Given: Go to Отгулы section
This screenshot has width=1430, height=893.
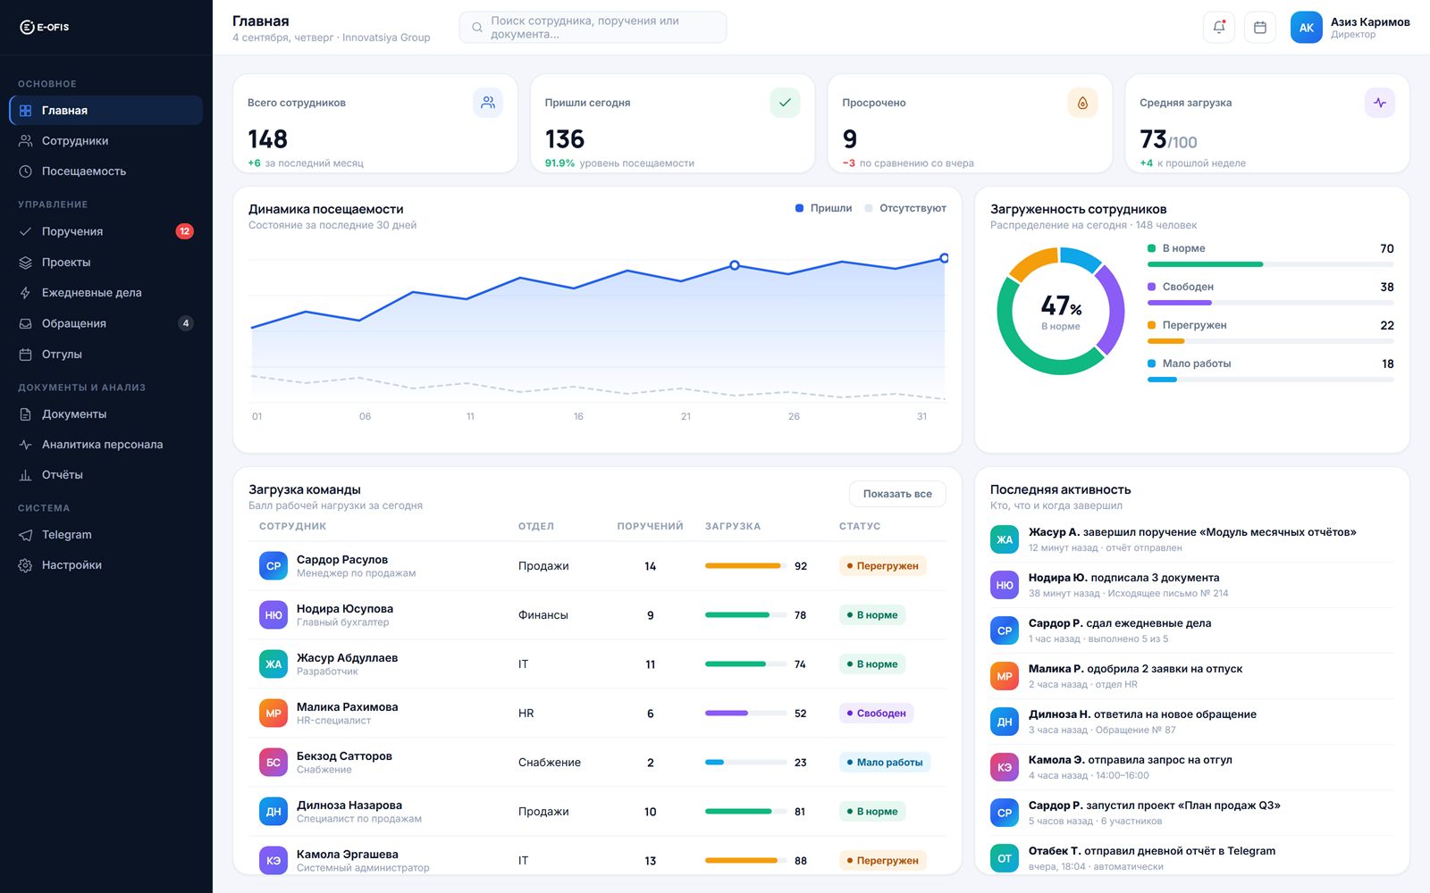Looking at the screenshot, I should tap(106, 355).
